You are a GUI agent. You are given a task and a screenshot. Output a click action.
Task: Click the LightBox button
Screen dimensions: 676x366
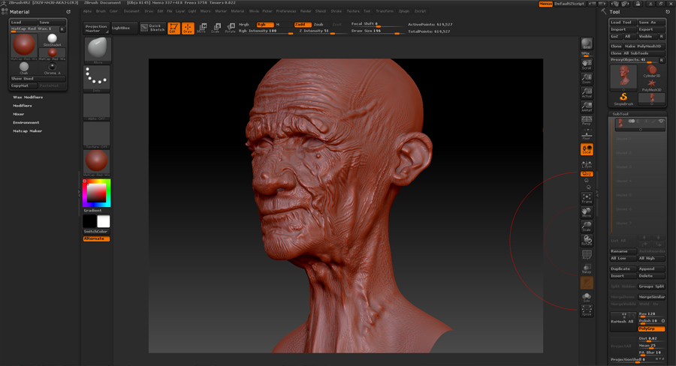coord(124,28)
